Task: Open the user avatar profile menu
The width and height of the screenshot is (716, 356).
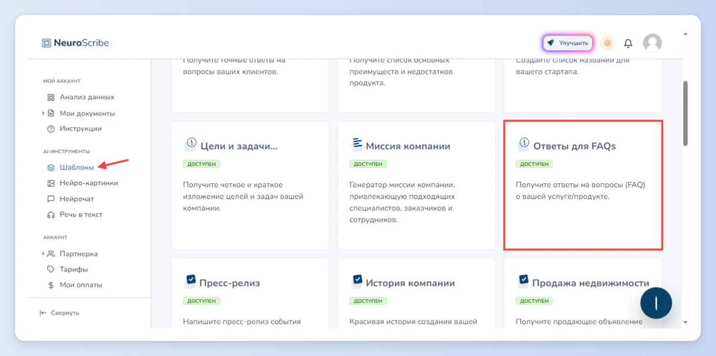Action: pyautogui.click(x=652, y=43)
